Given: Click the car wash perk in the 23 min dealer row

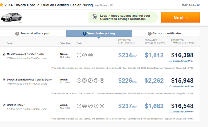Looking at the screenshot, I should tap(84, 106).
